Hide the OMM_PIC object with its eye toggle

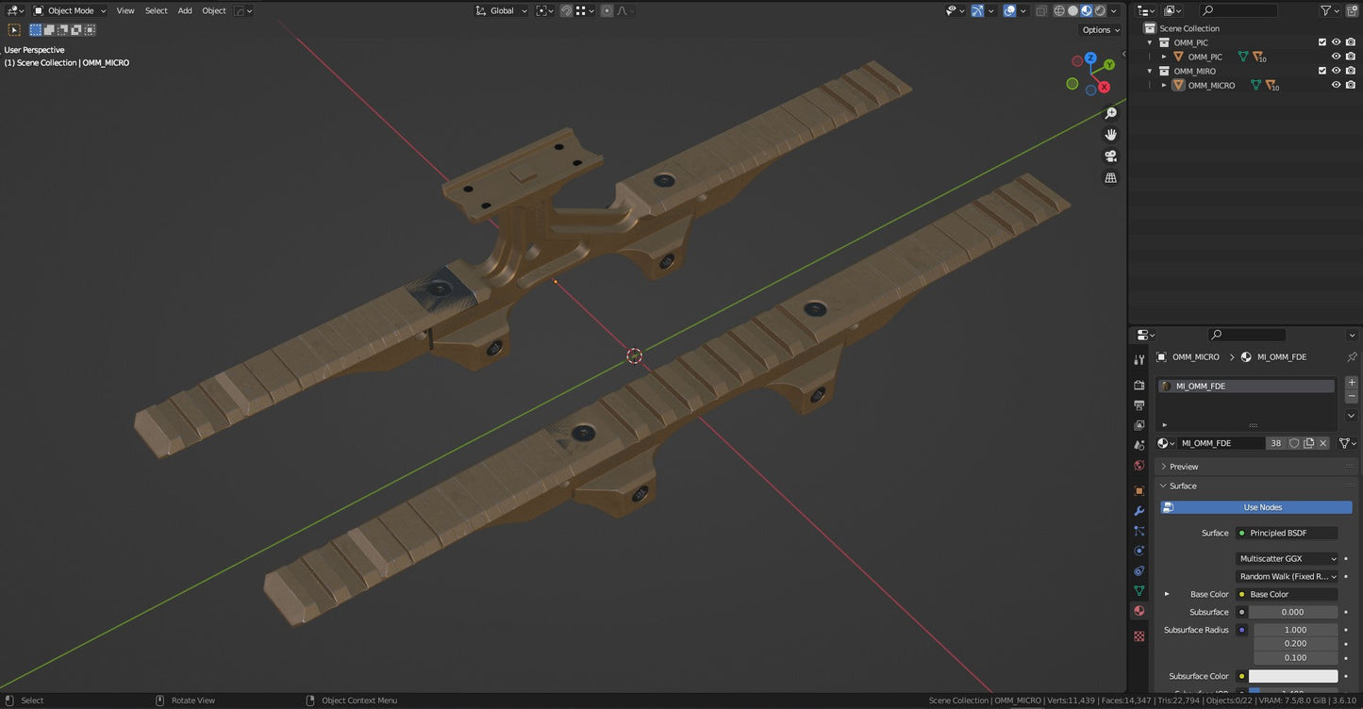click(1336, 56)
